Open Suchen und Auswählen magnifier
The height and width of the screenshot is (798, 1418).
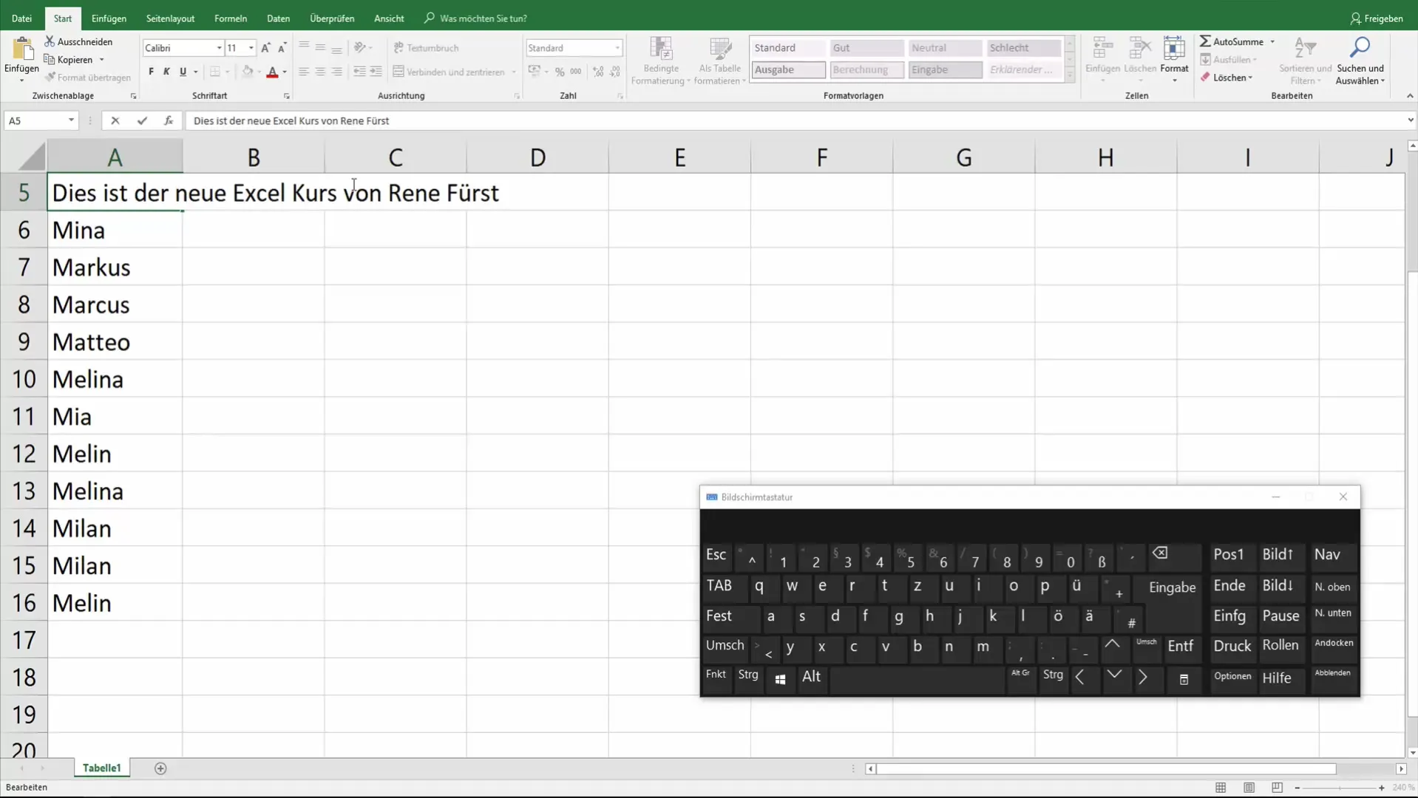click(x=1360, y=61)
